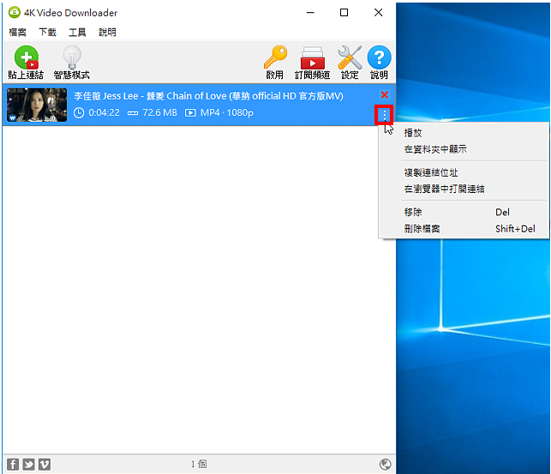Open Settings (設定) tools icon
The width and height of the screenshot is (551, 474).
[350, 63]
